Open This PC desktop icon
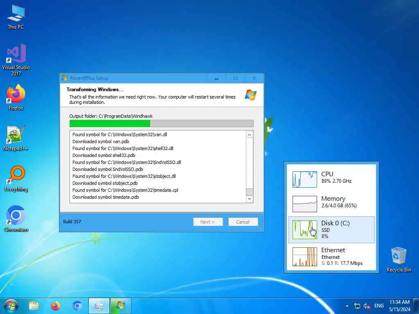Image resolution: width=419 pixels, height=314 pixels. click(x=16, y=17)
